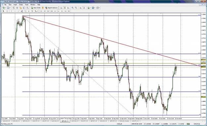207x126 pixels.
Task: Click the Default profile in status bar
Action: (x=120, y=124)
